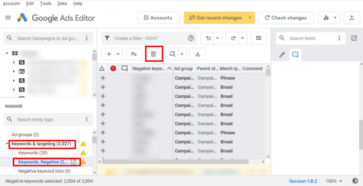This screenshot has height=186, width=363.
Task: Click the make multiple changes icon
Action: [134, 54]
